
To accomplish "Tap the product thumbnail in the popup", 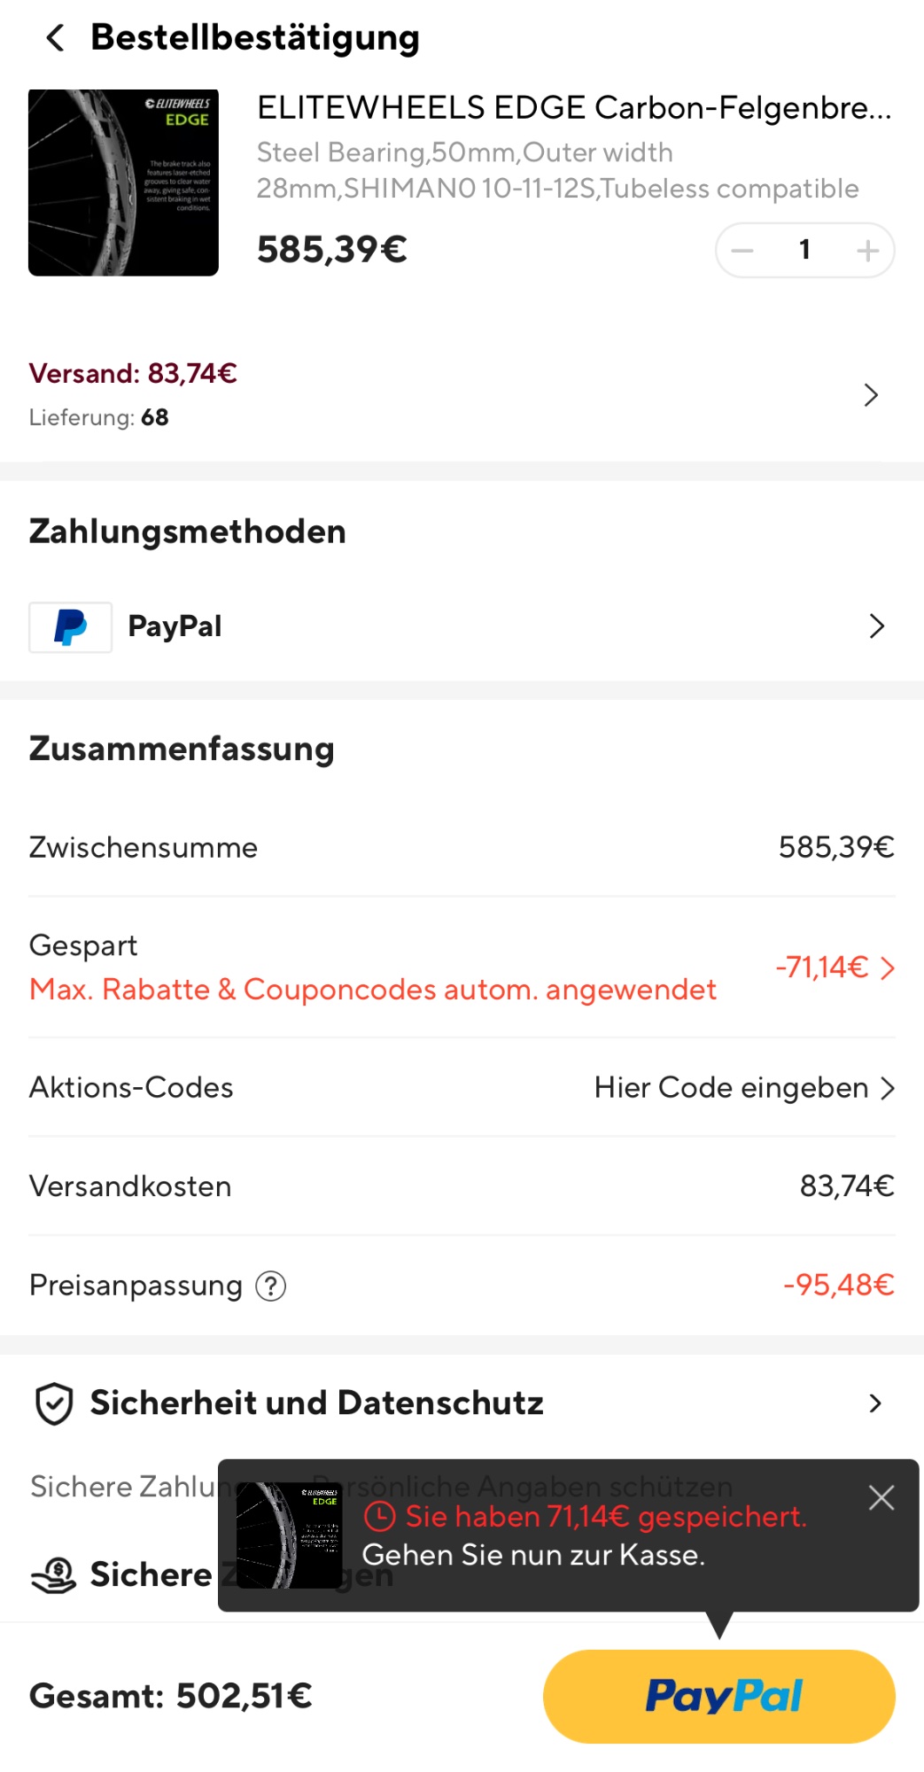I will click(289, 1535).
